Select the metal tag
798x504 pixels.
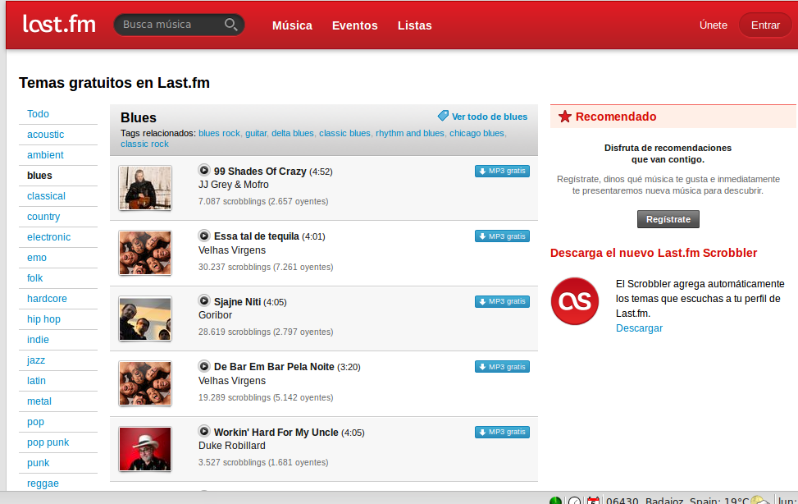pos(39,401)
